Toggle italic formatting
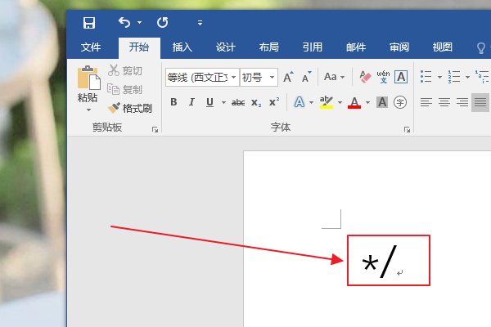491x327 pixels. click(191, 102)
